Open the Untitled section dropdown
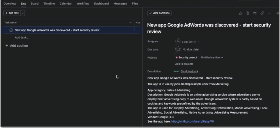 [212, 57]
